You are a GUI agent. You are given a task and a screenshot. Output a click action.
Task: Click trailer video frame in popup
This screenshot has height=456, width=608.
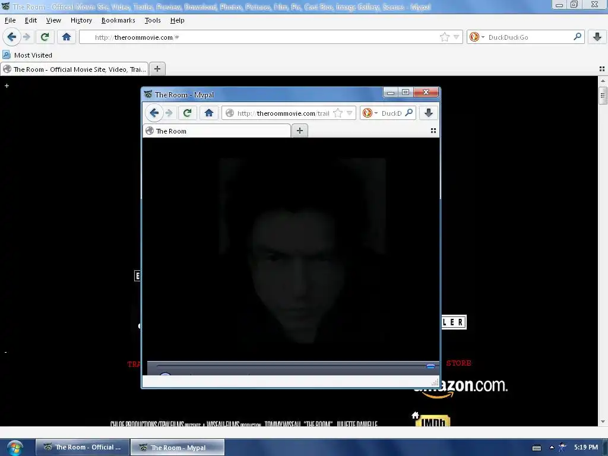tap(291, 249)
